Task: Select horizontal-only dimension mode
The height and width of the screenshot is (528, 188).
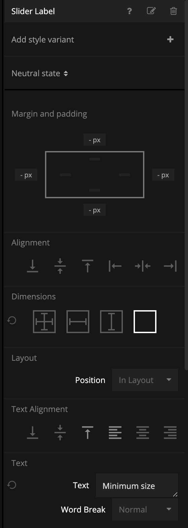Action: (x=78, y=322)
